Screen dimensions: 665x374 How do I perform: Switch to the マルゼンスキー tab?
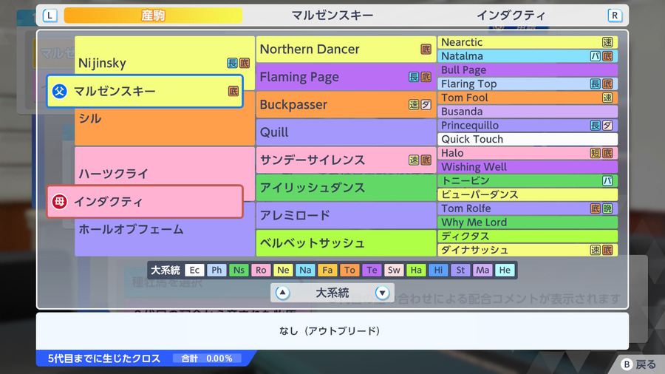coord(332,16)
